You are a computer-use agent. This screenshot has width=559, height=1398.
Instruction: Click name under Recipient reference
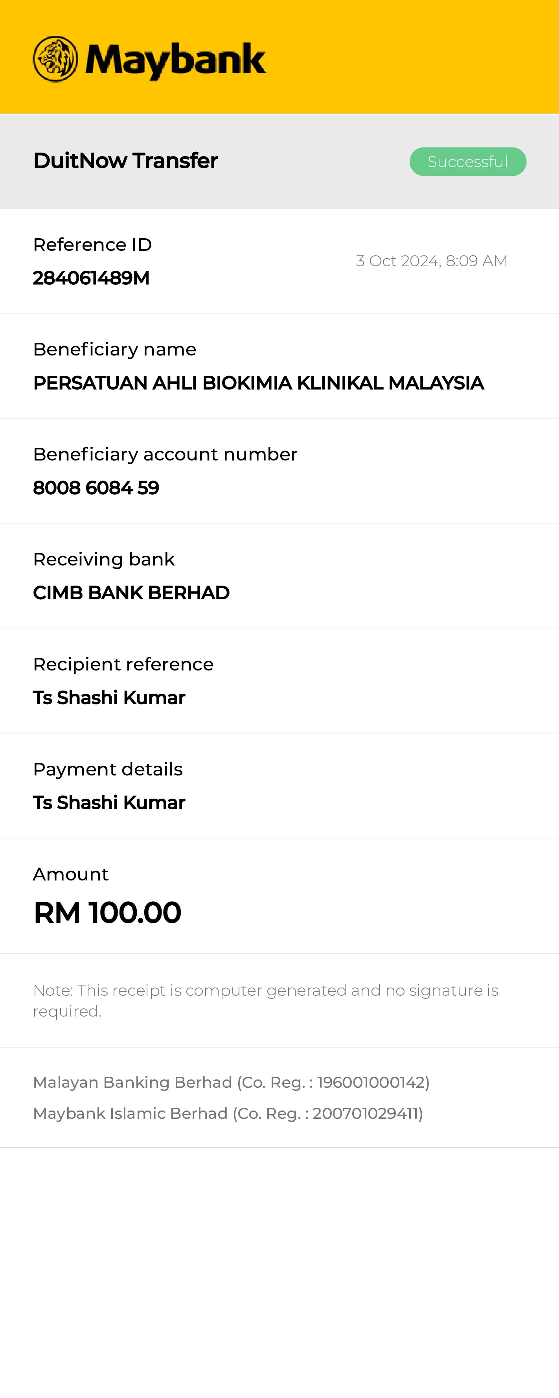109,698
